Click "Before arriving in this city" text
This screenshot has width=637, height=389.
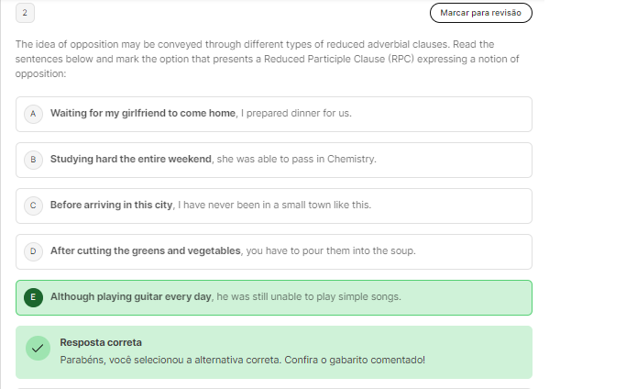111,206
